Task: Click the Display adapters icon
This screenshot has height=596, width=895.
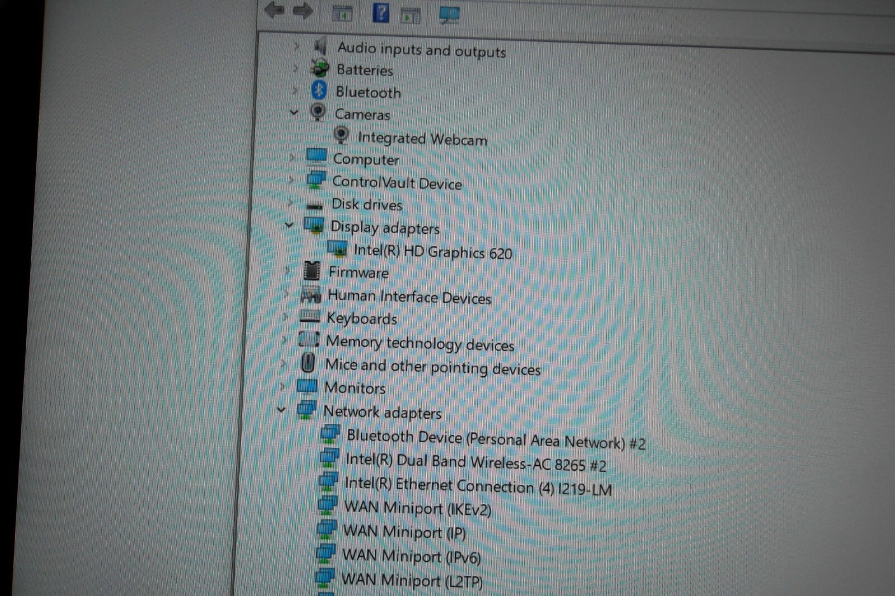Action: [314, 225]
